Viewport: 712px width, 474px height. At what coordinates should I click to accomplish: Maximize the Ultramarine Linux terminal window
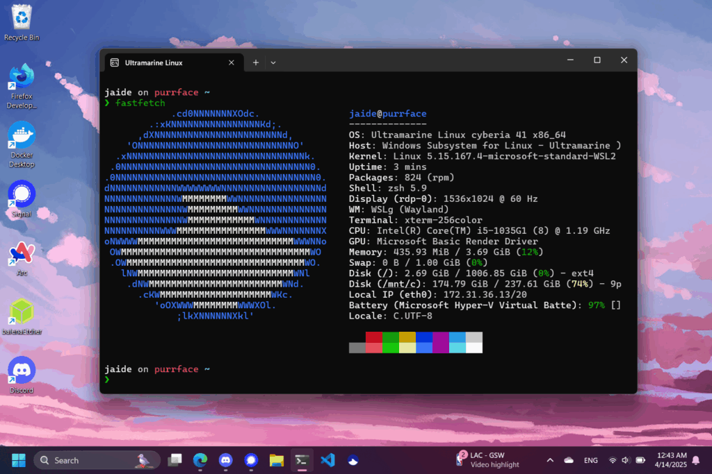pyautogui.click(x=597, y=60)
